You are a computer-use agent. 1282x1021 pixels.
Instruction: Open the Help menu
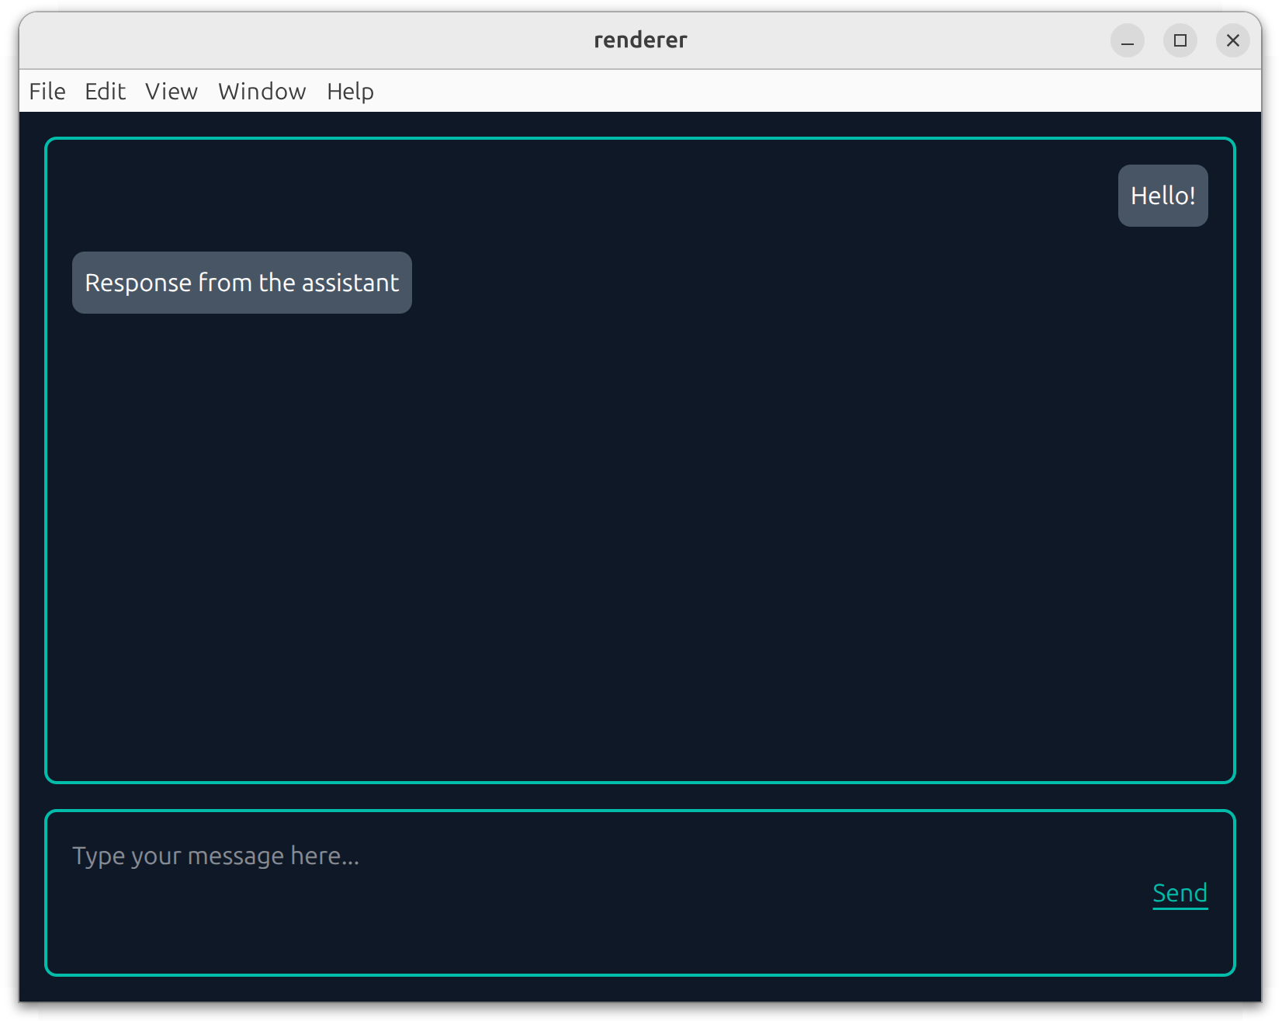coord(350,92)
